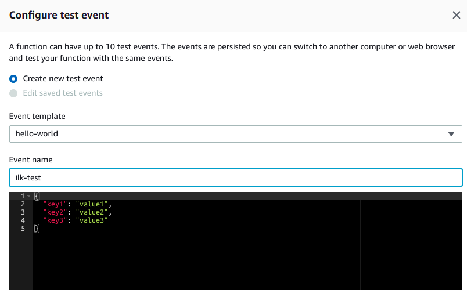Place cursor on the "key1" key text

(55, 204)
